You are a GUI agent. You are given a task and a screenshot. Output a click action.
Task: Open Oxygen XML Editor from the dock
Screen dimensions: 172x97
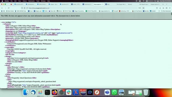coord(76,92)
